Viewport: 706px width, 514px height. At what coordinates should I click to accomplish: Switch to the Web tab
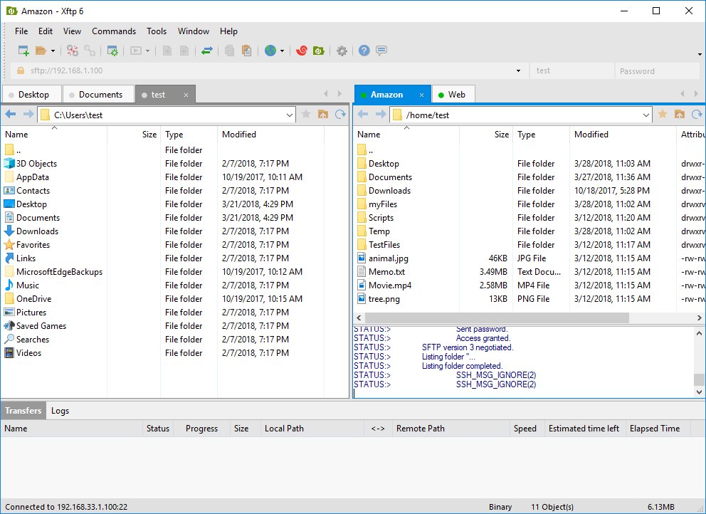(458, 94)
